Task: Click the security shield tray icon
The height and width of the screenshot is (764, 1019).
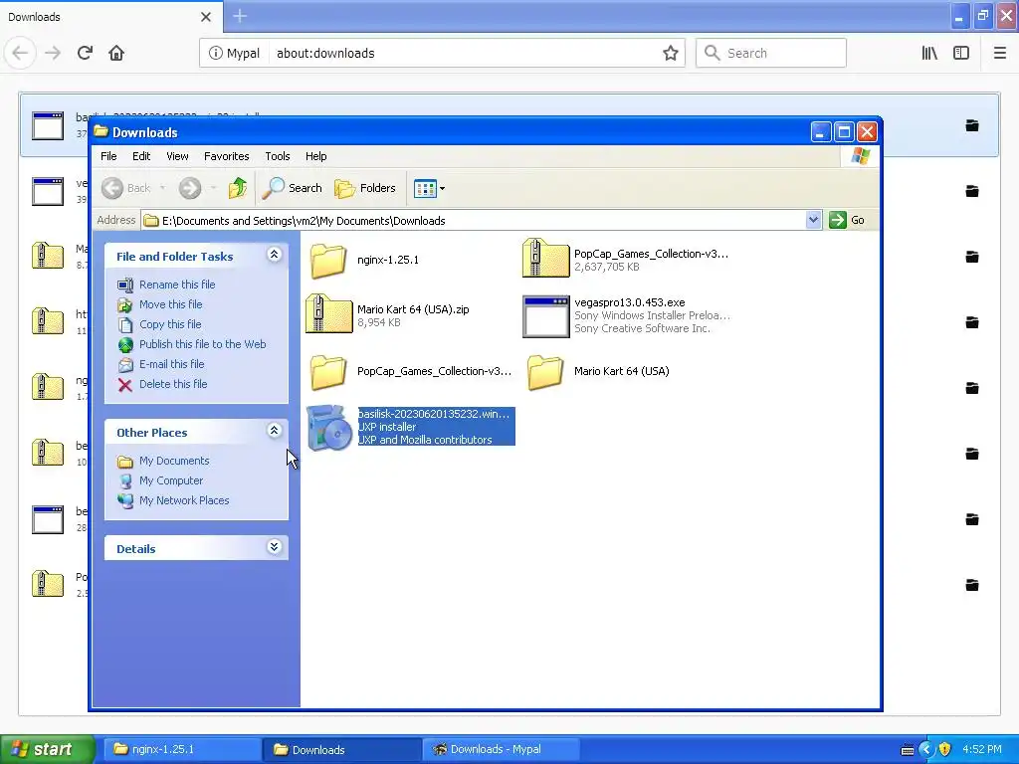Action: [945, 750]
